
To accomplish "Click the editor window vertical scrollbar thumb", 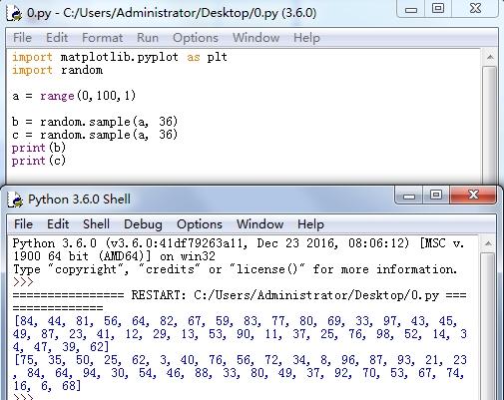I will [490, 125].
